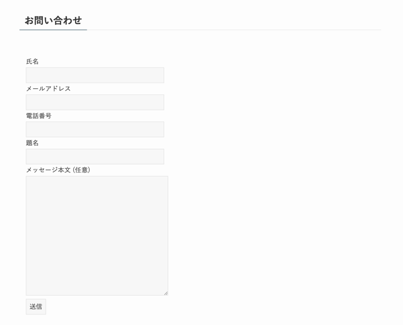Click the message text area resize handle
Image resolution: width=403 pixels, height=325 pixels.
click(x=166, y=293)
